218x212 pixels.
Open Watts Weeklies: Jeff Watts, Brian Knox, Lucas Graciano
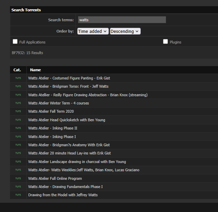point(84,170)
